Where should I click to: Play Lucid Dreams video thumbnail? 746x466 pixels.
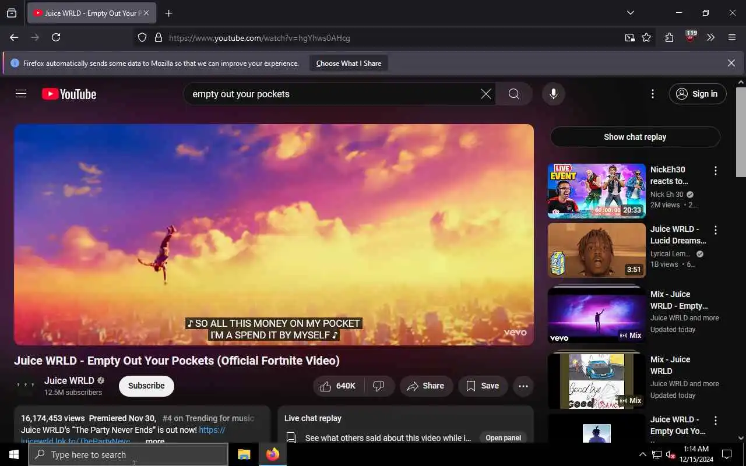597,250
